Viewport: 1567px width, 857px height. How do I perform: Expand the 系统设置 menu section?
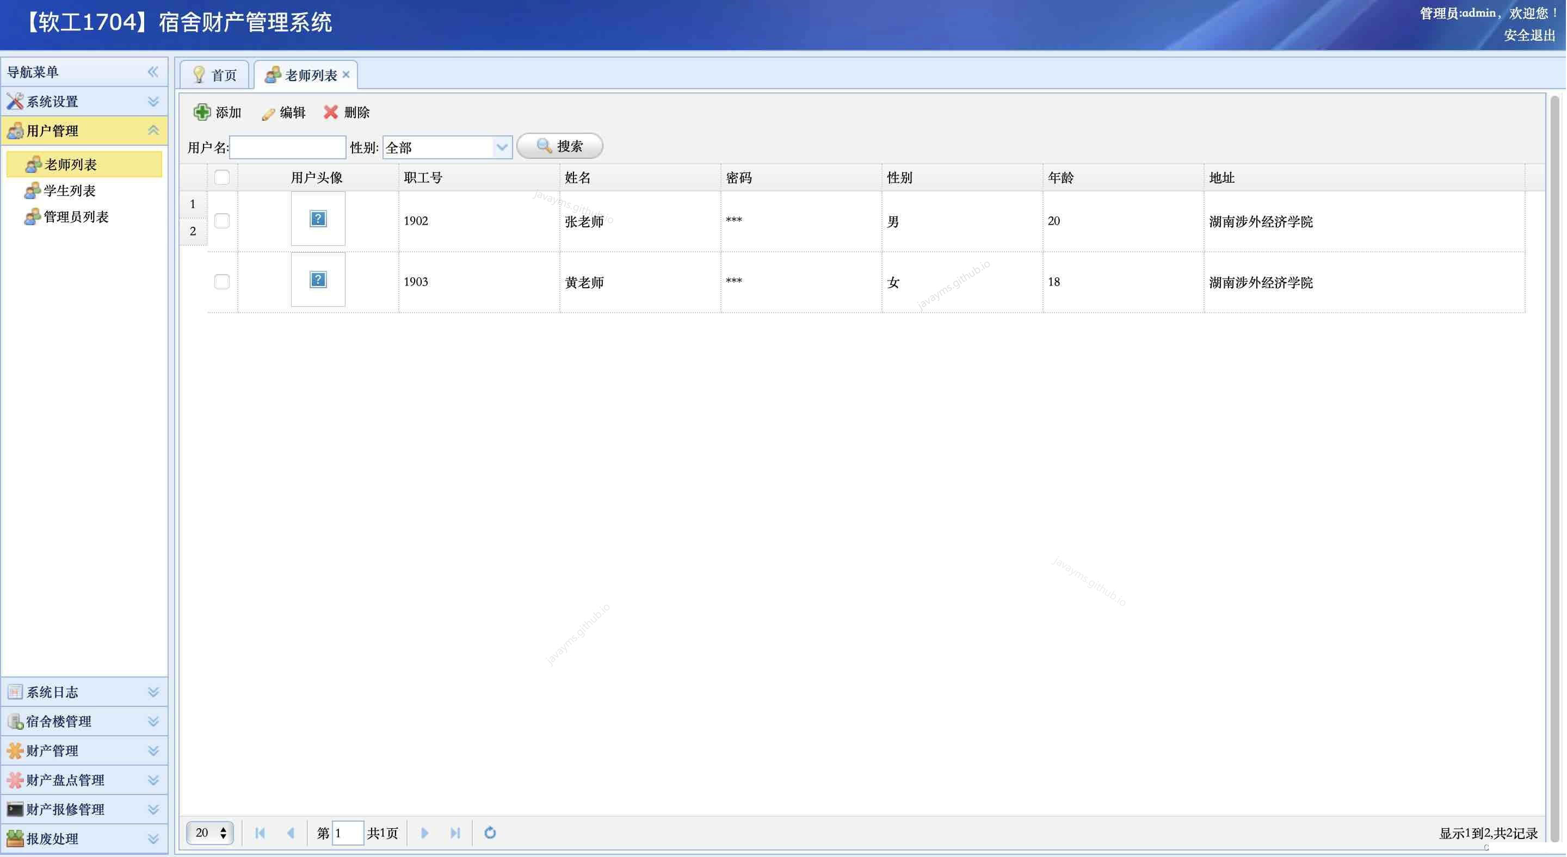coord(153,101)
